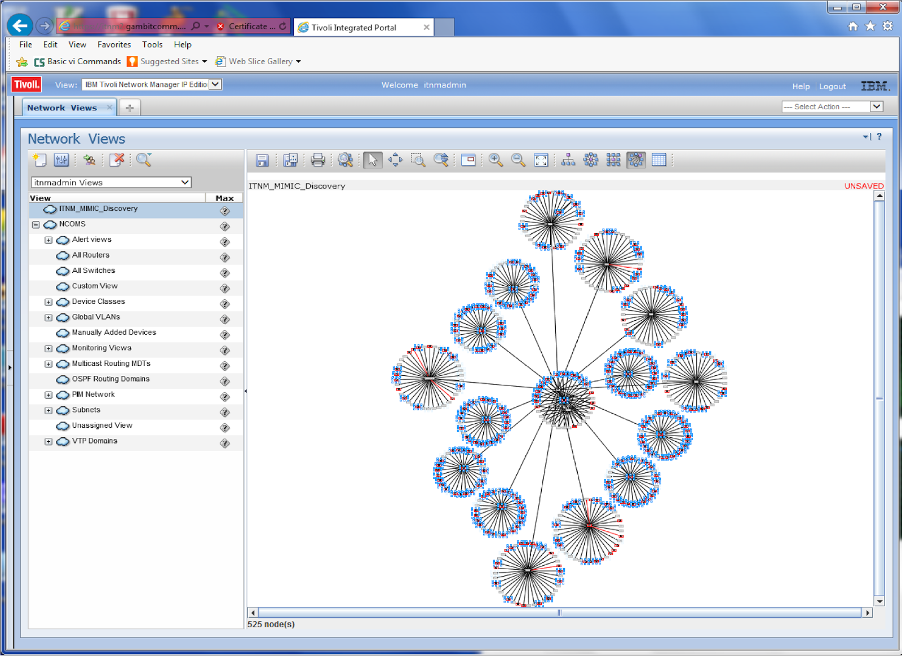This screenshot has width=902, height=656.
Task: Switch map display to table view icon
Action: 658,160
